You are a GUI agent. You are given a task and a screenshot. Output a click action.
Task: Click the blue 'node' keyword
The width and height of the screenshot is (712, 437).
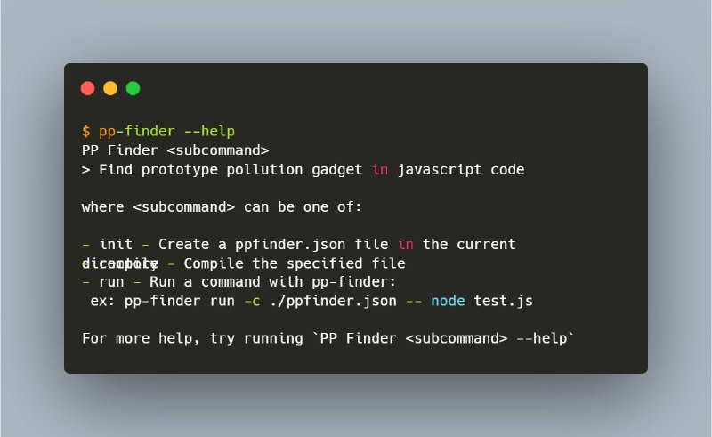[448, 301]
